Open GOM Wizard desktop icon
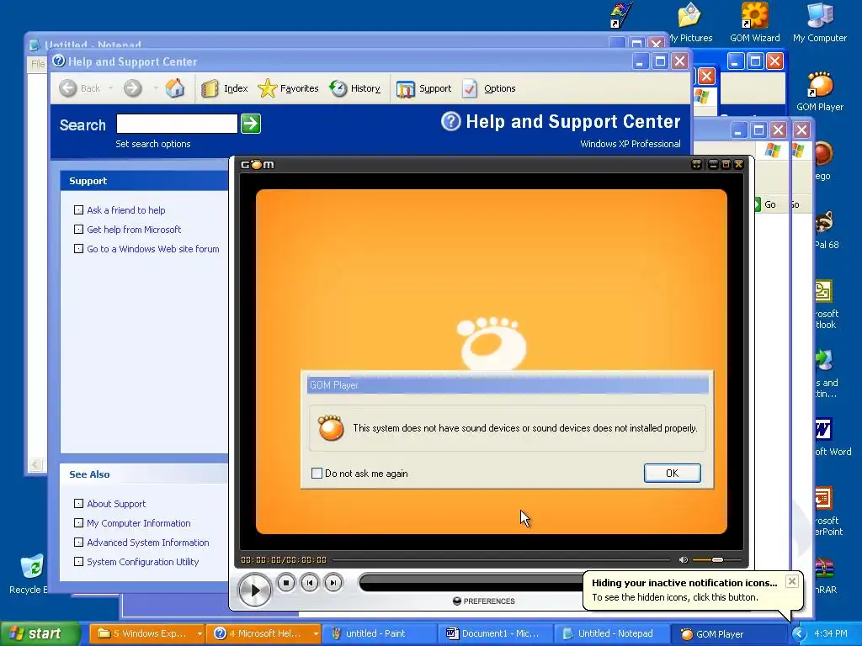The height and width of the screenshot is (646, 862). 754,22
